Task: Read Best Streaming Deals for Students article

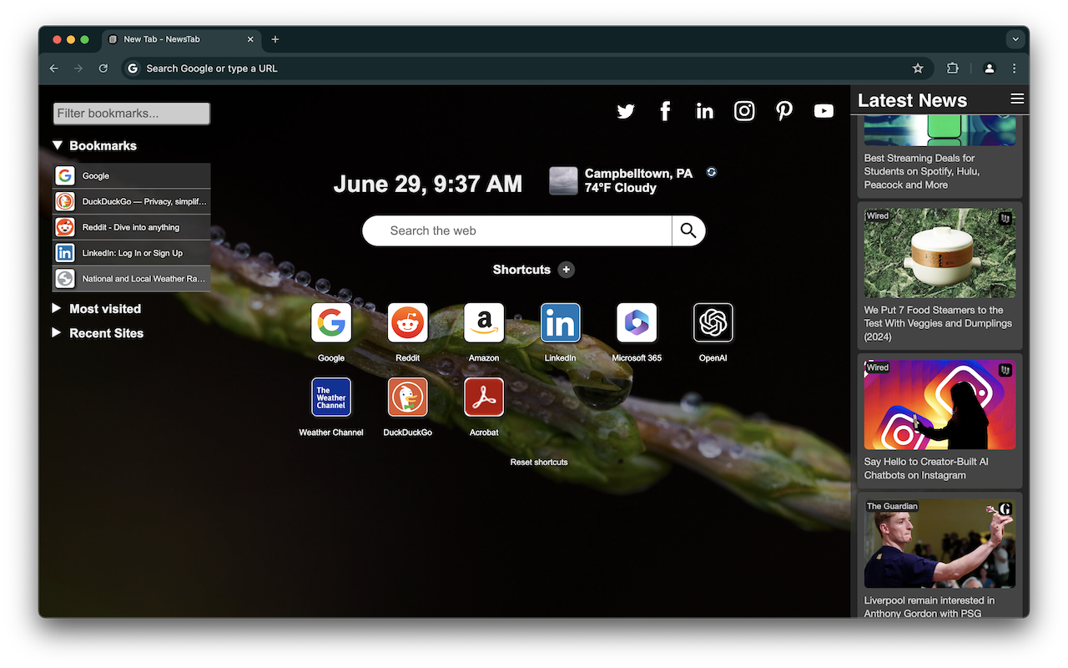Action: [x=922, y=171]
